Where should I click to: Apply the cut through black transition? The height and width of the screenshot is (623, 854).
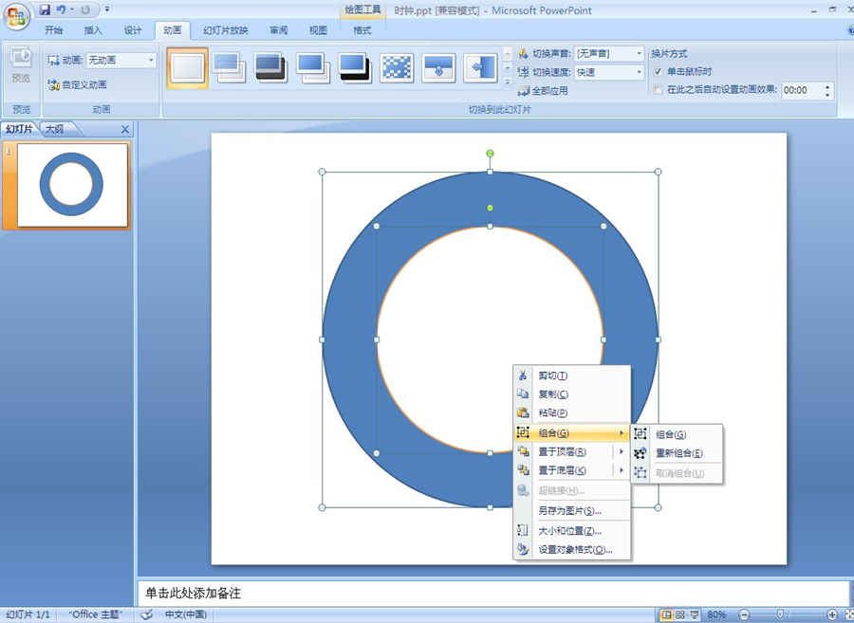[355, 68]
